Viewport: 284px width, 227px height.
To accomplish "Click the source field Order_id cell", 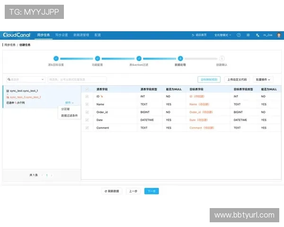I will (102, 112).
